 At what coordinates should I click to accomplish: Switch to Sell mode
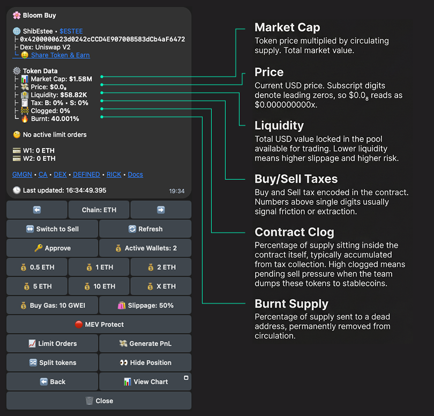point(52,229)
